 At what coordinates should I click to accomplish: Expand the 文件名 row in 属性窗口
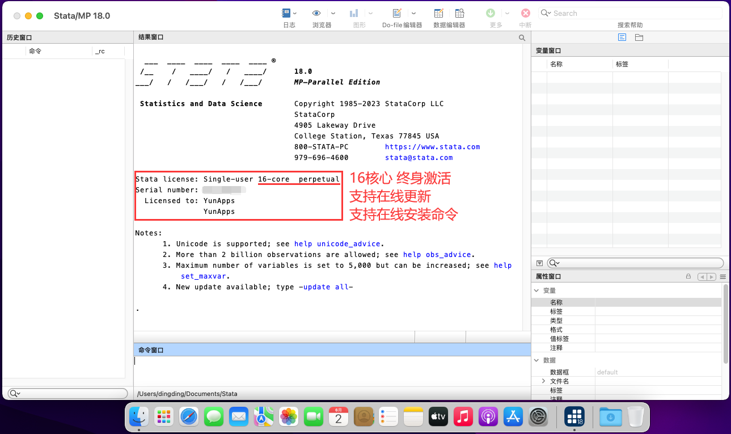click(543, 381)
